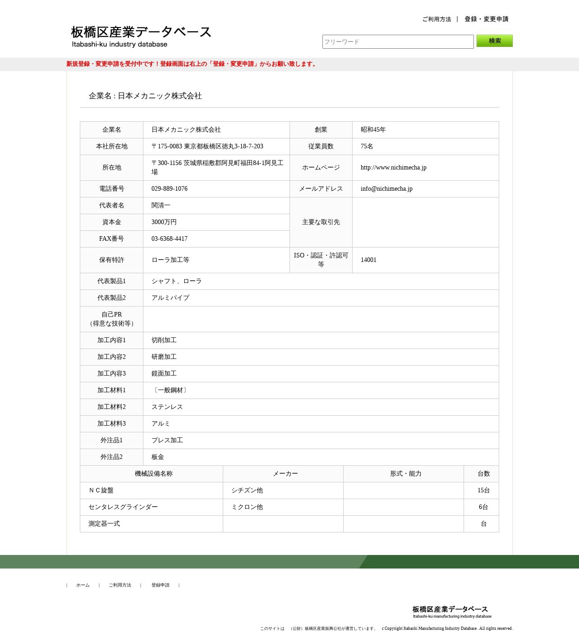
Task: Click the page heading 企業名 : 日本メカニック株式会社
Action: point(145,96)
